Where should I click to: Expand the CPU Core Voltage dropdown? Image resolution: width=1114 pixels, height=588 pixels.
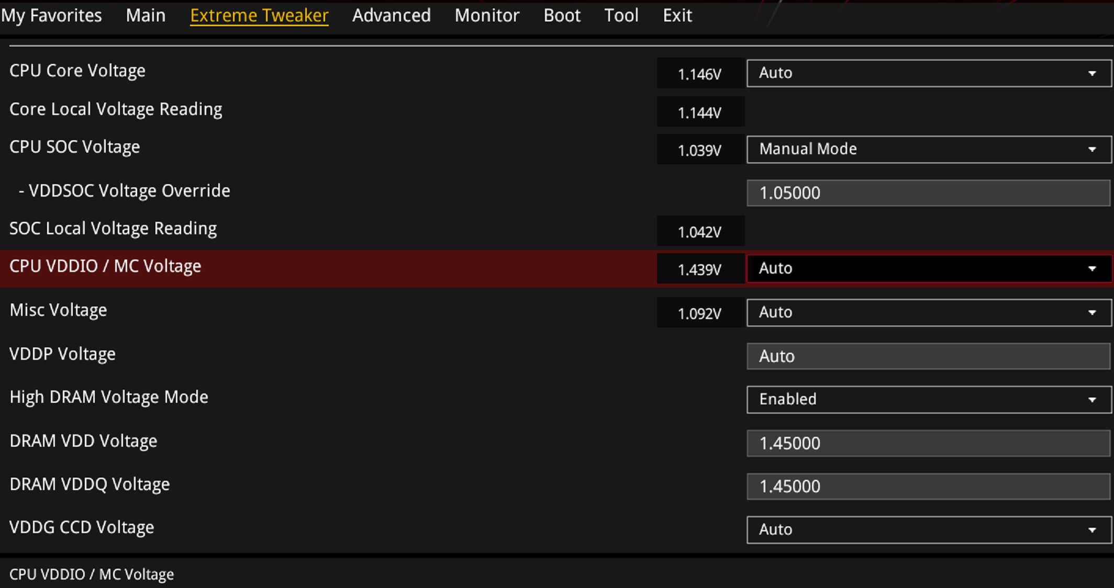tap(928, 73)
